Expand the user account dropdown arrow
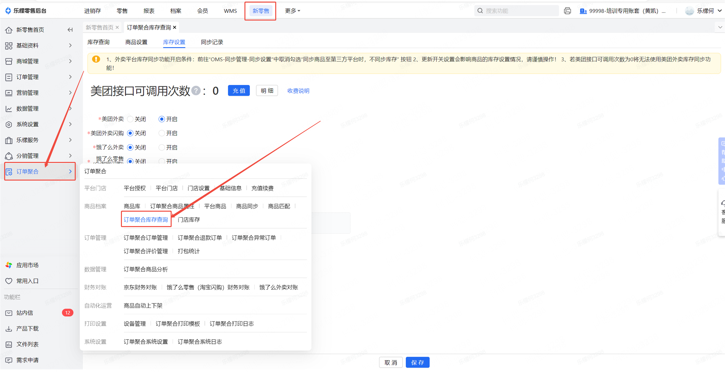 720,11
